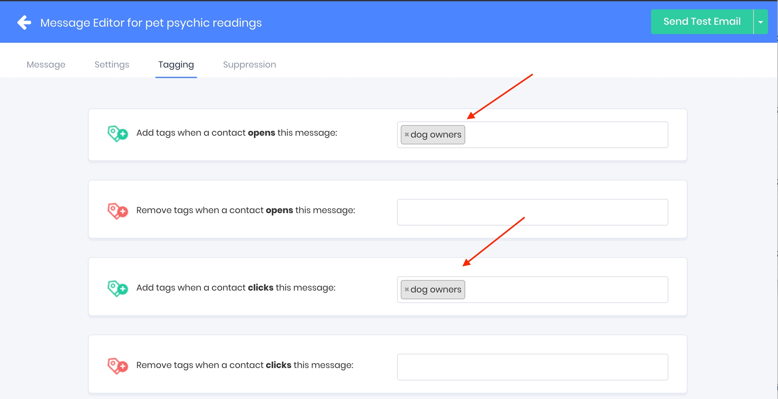Expand the Send Test Email dropdown arrow
Image resolution: width=778 pixels, height=399 pixels.
pos(760,22)
